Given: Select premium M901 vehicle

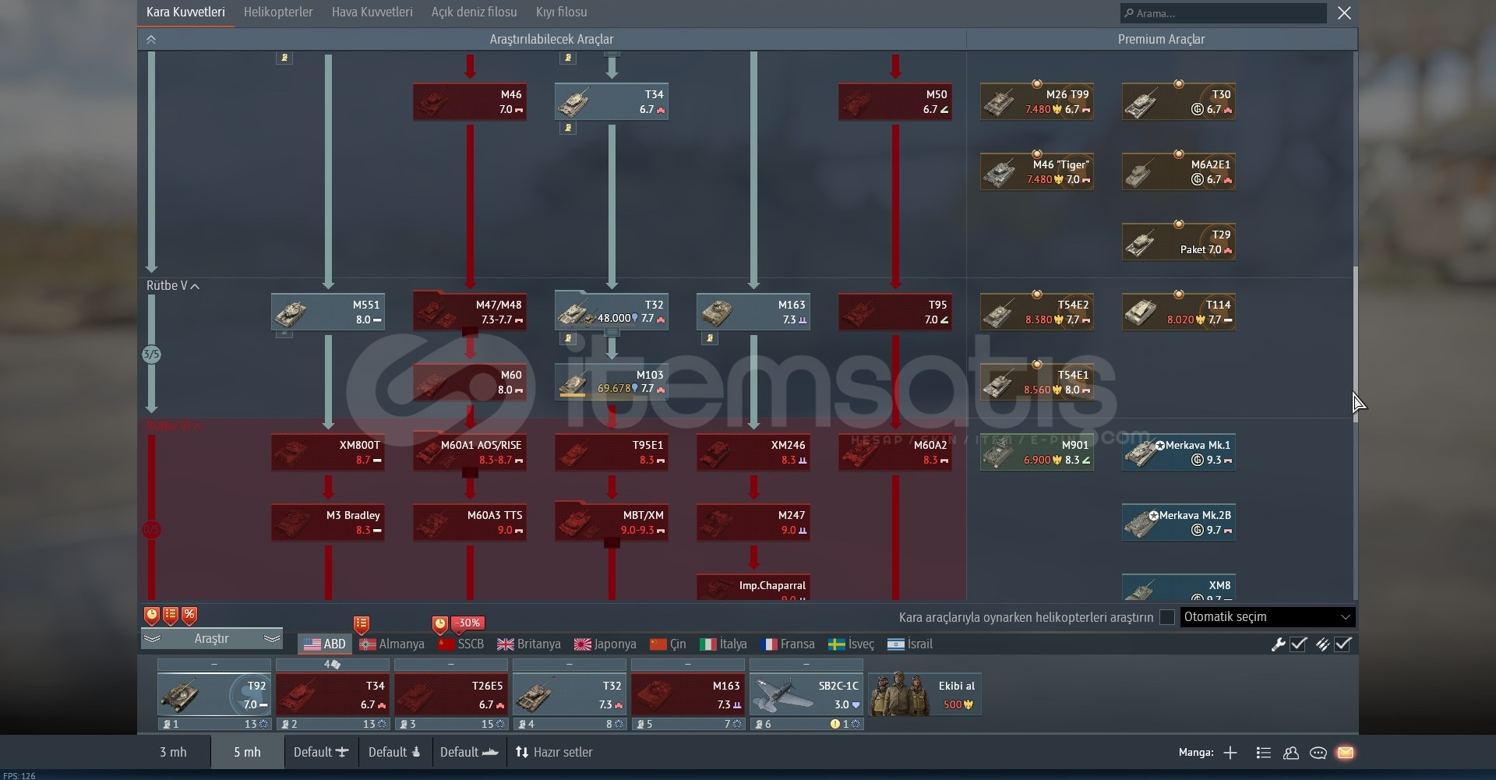Looking at the screenshot, I should tap(1037, 452).
